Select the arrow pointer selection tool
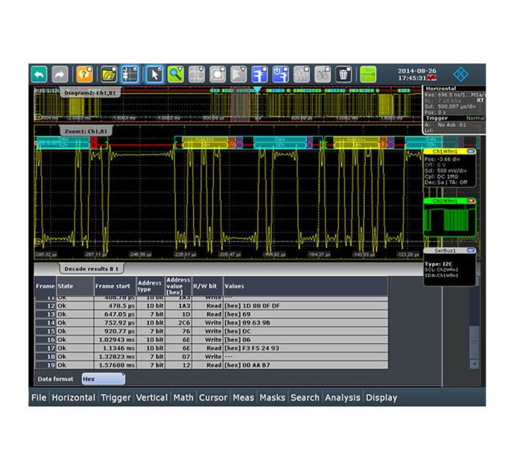 (x=154, y=74)
